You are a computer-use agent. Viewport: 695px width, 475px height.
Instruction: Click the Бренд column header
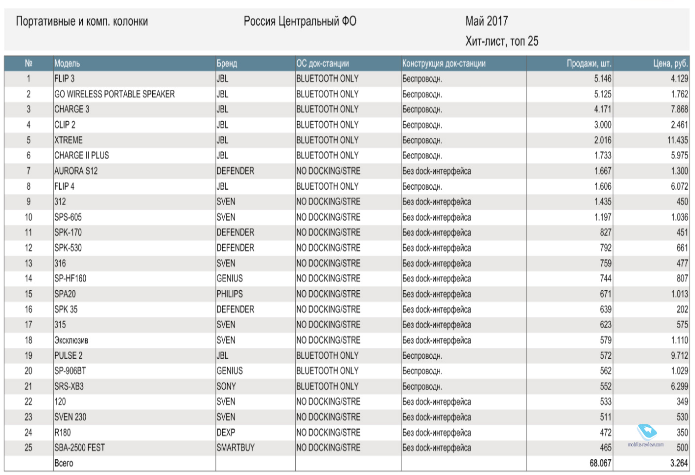coord(227,63)
